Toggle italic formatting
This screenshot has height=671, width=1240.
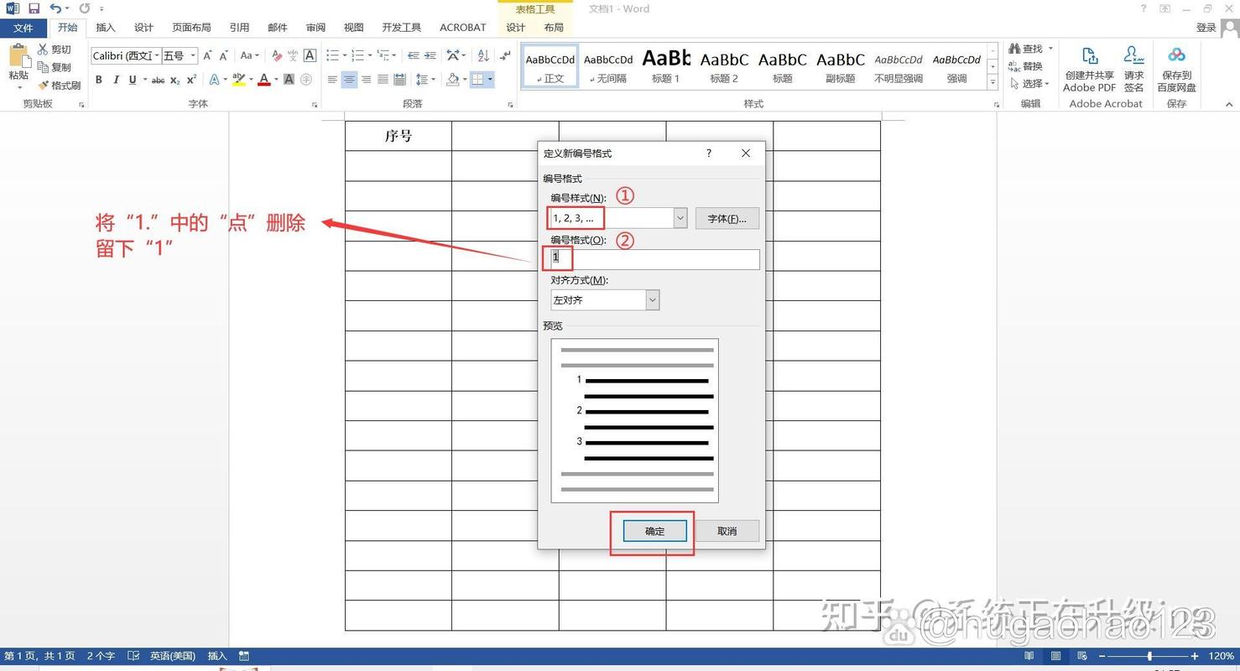pyautogui.click(x=116, y=80)
